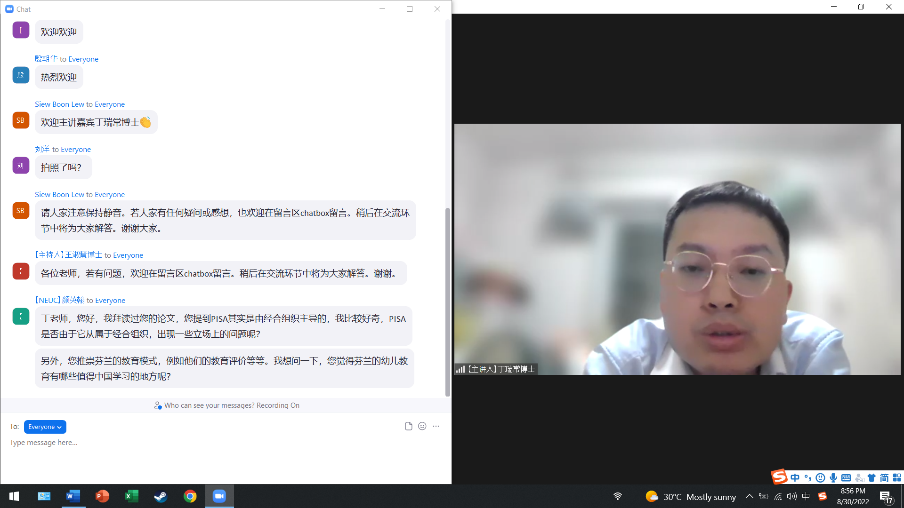Click the first Siew Boon Lew sender name
Screen dimensions: 904x508
(59, 104)
